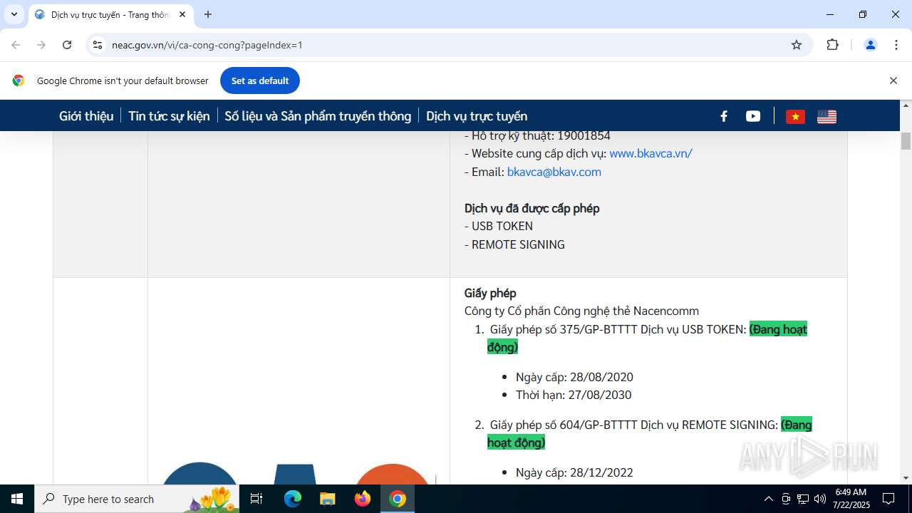Dismiss the default browser notification bar
Image resolution: width=912 pixels, height=513 pixels.
tap(893, 81)
